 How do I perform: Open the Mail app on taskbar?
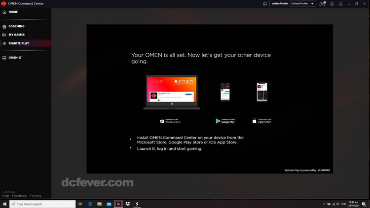(109, 204)
